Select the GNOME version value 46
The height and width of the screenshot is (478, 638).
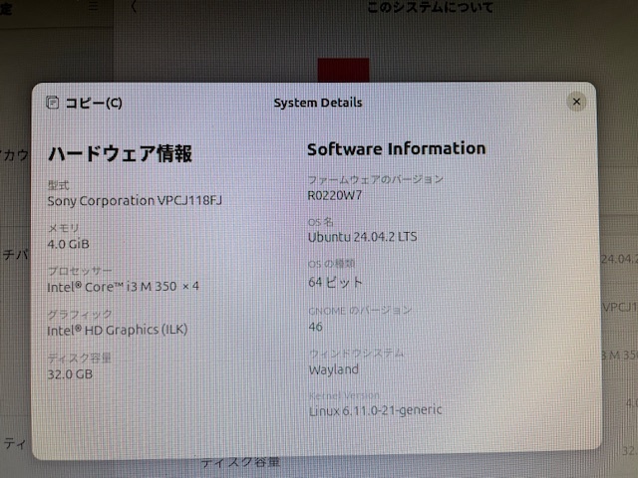point(315,327)
